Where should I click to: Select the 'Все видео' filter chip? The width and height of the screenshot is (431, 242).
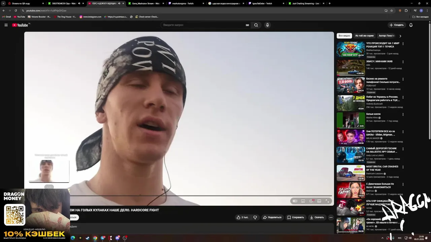point(344,36)
